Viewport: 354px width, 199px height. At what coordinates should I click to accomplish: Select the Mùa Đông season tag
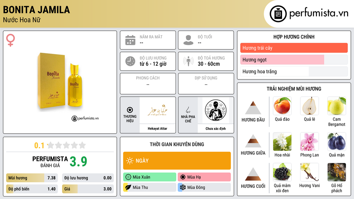pos(204,187)
